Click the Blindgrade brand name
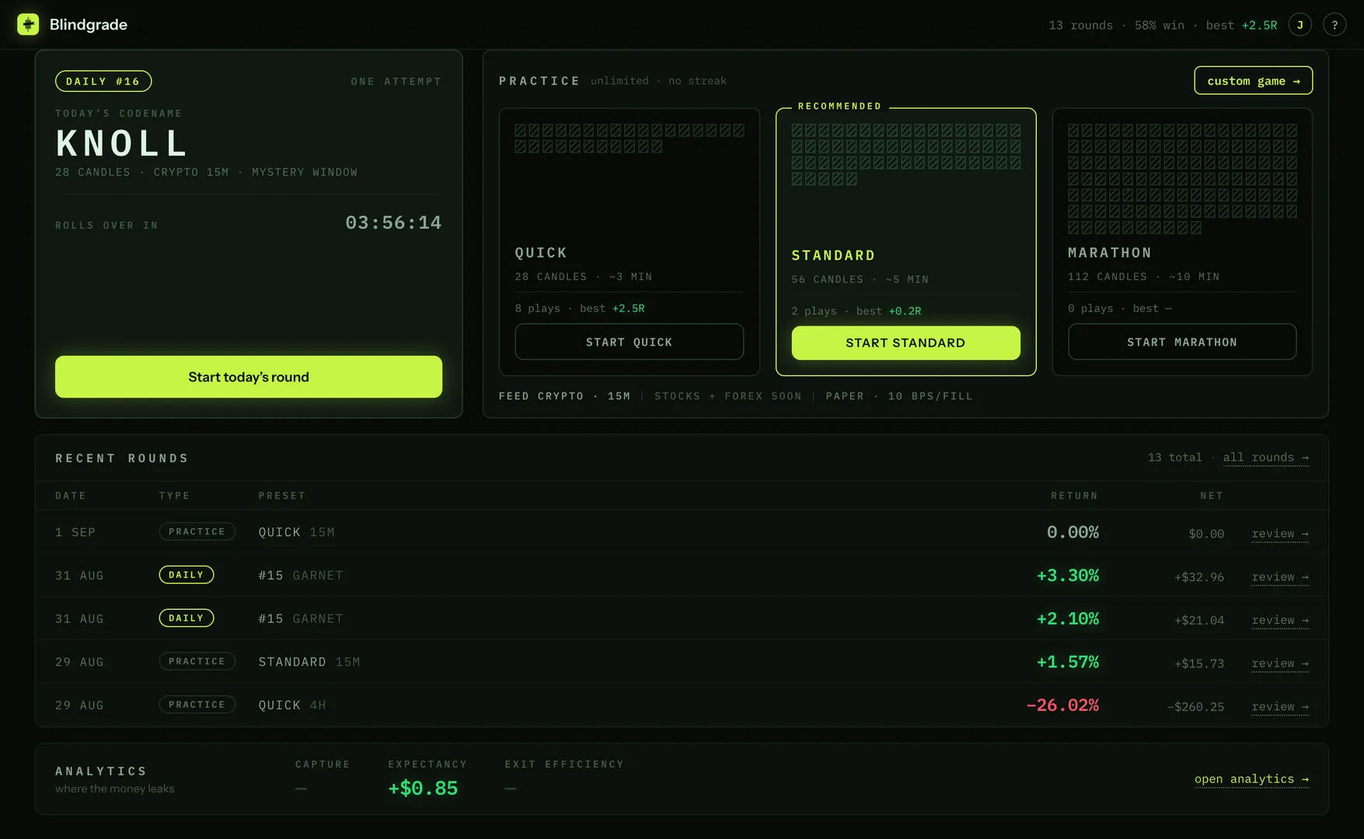Screen dimensions: 1364x839 (89, 25)
